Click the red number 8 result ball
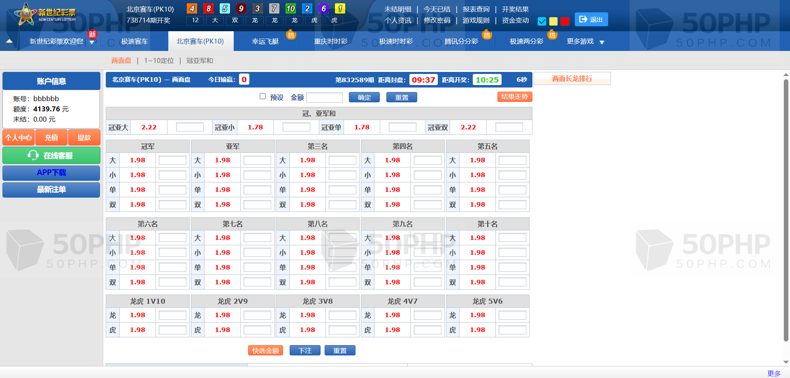The width and height of the screenshot is (790, 378). 208,9
